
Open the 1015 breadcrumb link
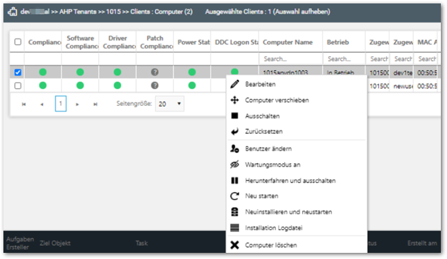pos(113,12)
